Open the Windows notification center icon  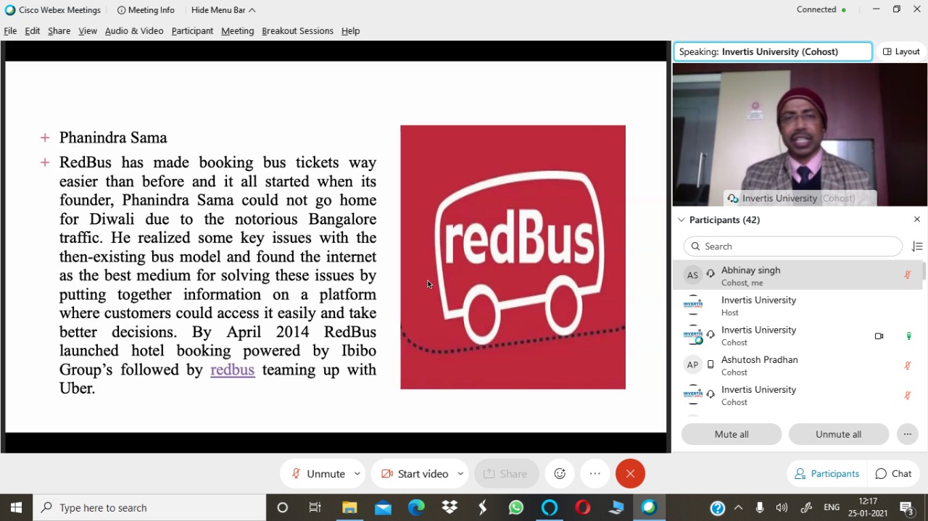906,507
